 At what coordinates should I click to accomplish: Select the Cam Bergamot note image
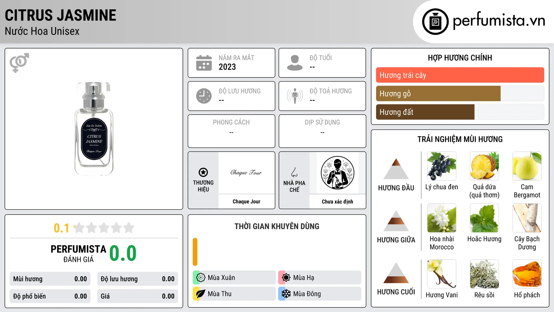point(527,166)
